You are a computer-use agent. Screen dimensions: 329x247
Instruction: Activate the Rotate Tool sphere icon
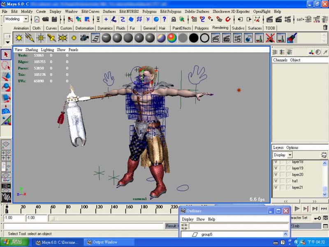6,87
